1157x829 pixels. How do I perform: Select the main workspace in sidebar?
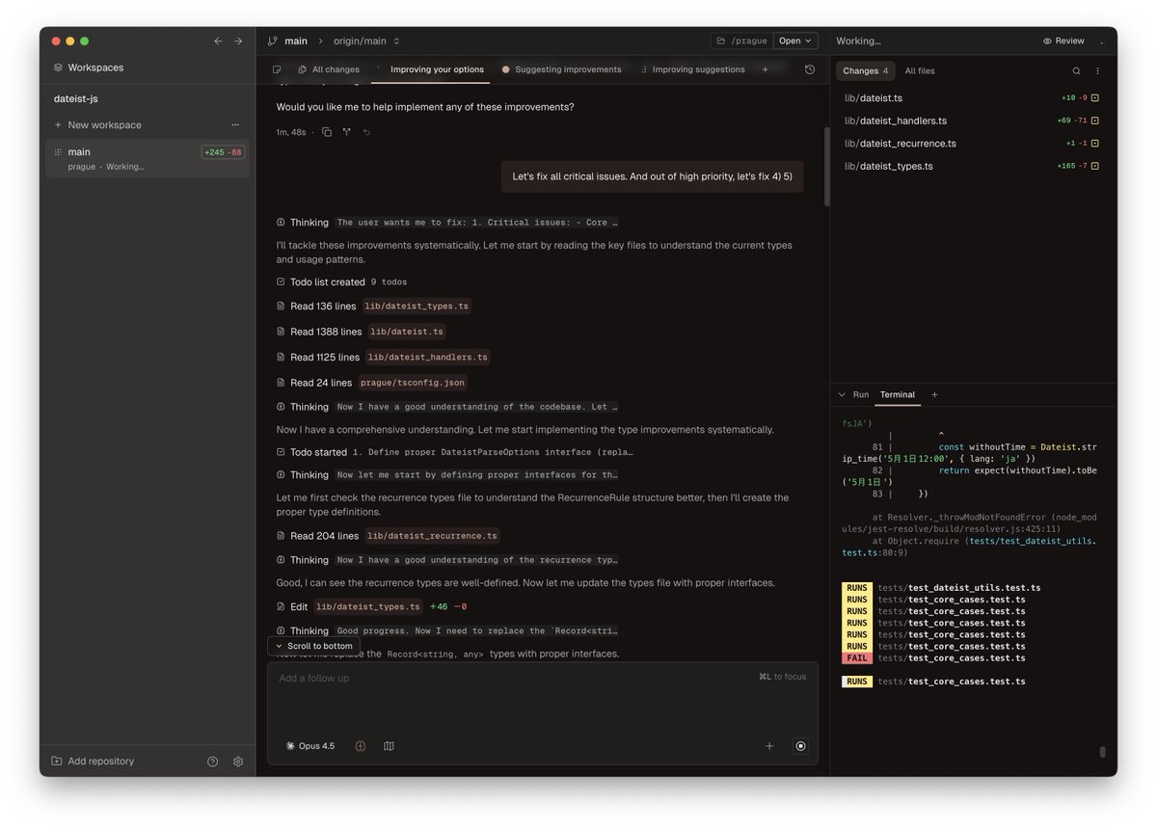click(x=147, y=158)
